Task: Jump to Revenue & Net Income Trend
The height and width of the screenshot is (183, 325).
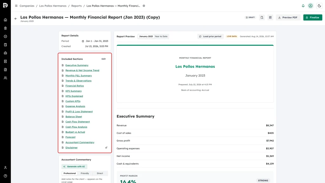Action: tap(82, 70)
